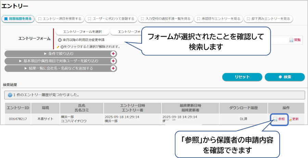Click the blue info icon in the results message
Screen dimensions: 308x158
pos(10,95)
